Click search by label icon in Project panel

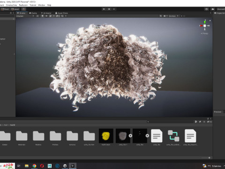coord(200,122)
